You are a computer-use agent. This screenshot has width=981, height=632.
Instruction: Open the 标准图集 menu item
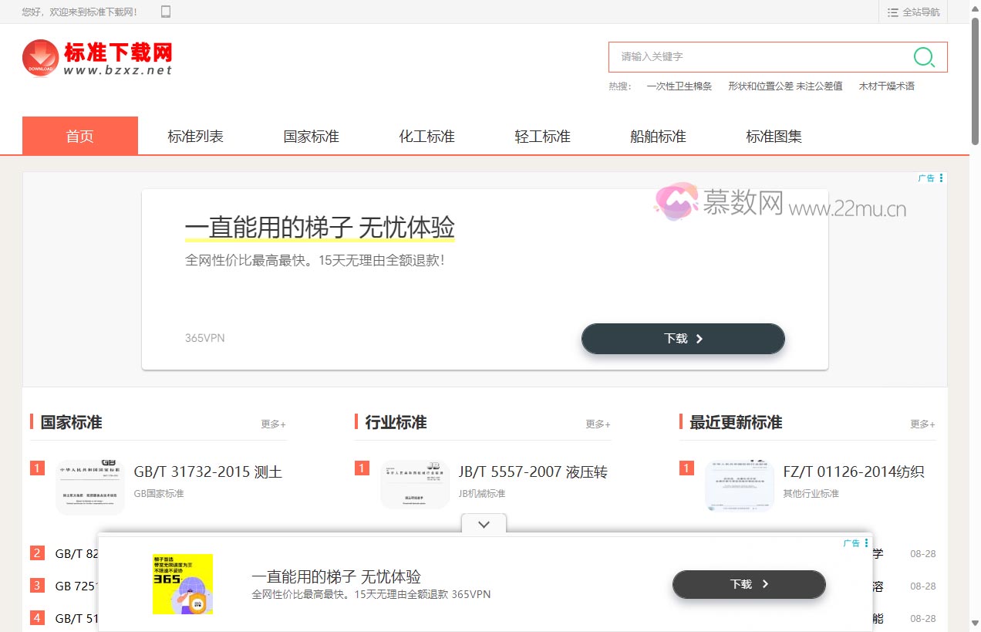click(x=774, y=136)
